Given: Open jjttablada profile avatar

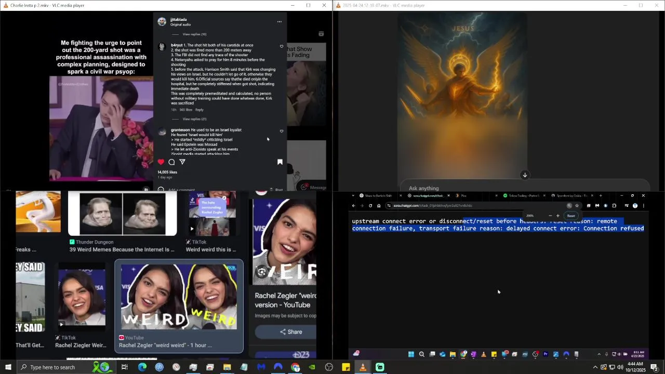Looking at the screenshot, I should (x=162, y=22).
